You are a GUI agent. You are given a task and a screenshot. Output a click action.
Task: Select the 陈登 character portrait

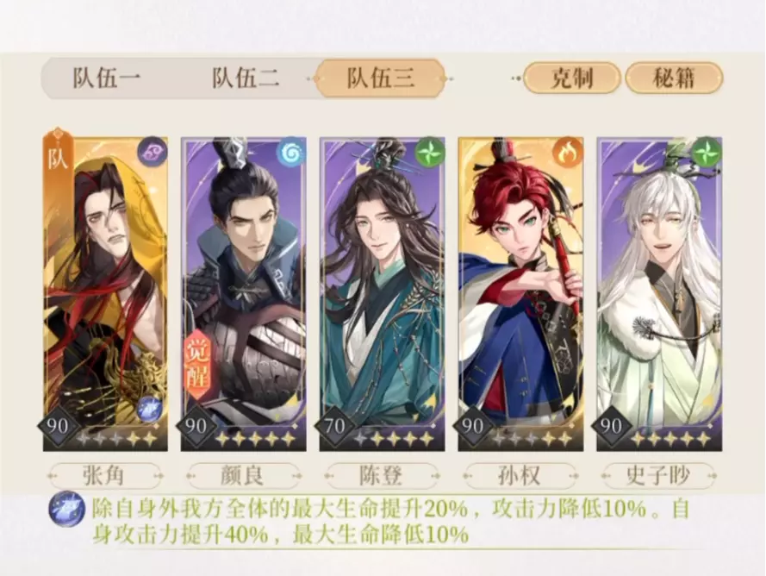pos(382,293)
